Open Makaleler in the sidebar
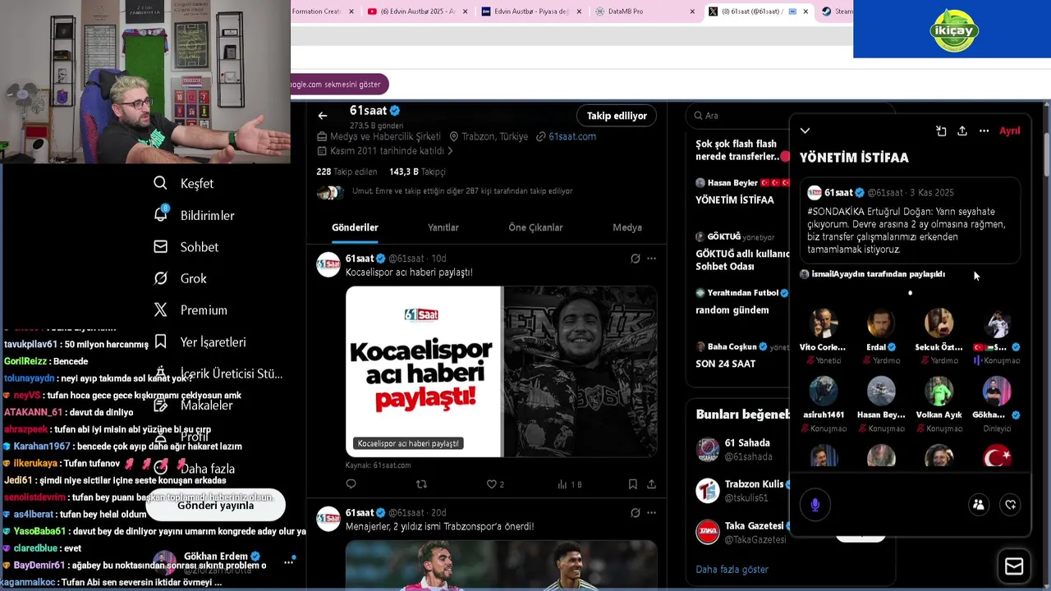This screenshot has width=1051, height=591. click(193, 405)
